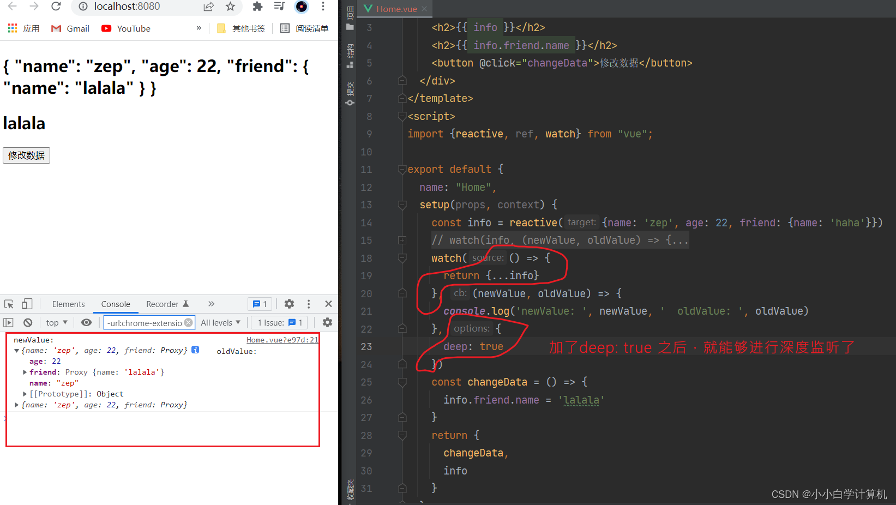896x505 pixels.
Task: Switch to the Recorder tab in DevTools
Action: (167, 304)
